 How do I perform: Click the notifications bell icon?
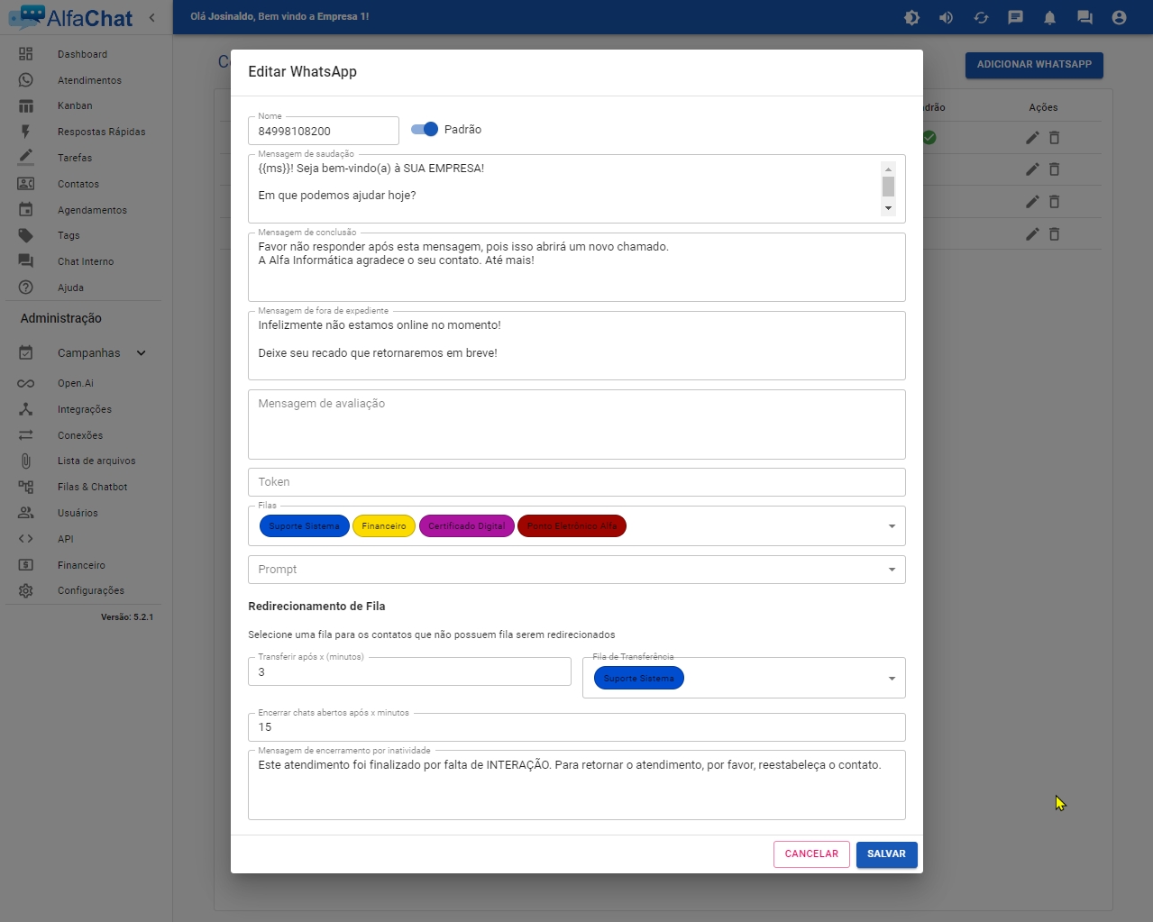click(x=1049, y=17)
